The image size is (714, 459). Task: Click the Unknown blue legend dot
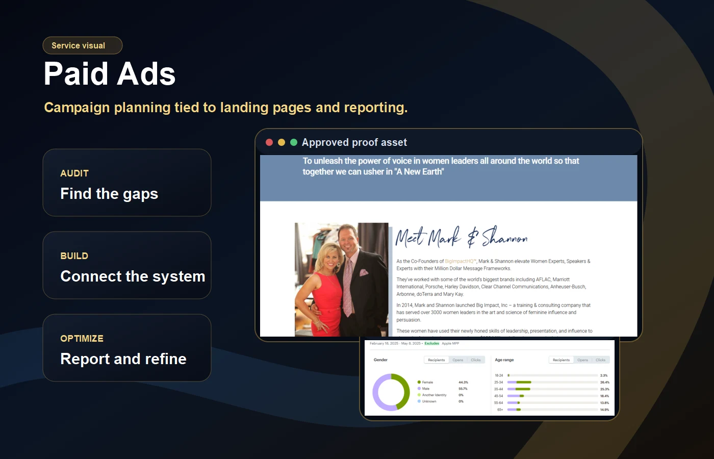click(419, 401)
